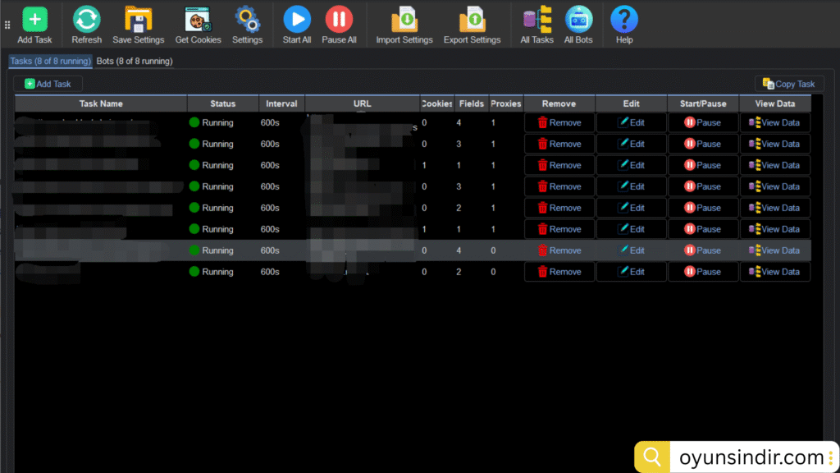Click the Refresh toolbar icon
840x473 pixels.
(86, 19)
